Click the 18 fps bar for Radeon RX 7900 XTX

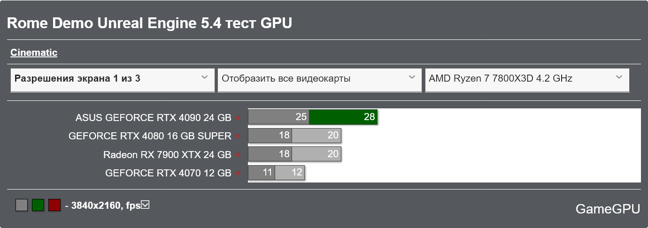pyautogui.click(x=270, y=154)
